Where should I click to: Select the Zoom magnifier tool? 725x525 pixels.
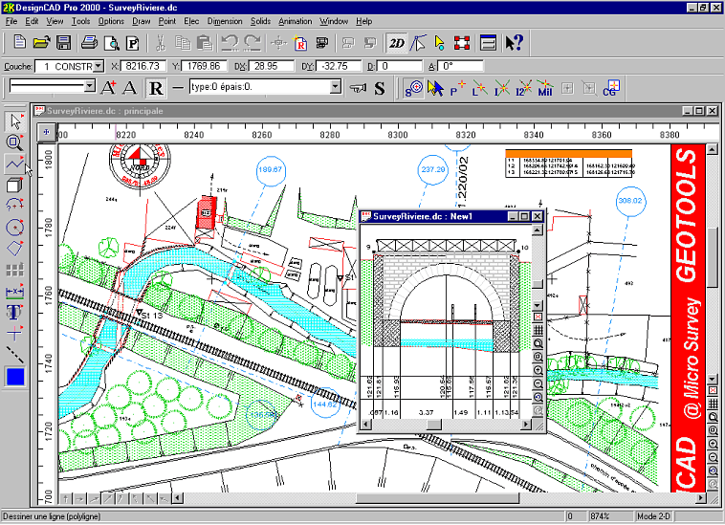pos(14,142)
